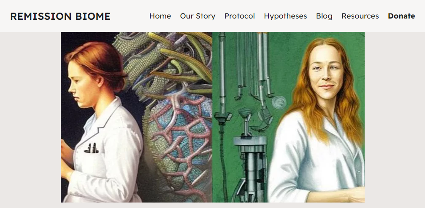Select the Hypotheses nav item
The image size is (425, 208).
coord(285,16)
